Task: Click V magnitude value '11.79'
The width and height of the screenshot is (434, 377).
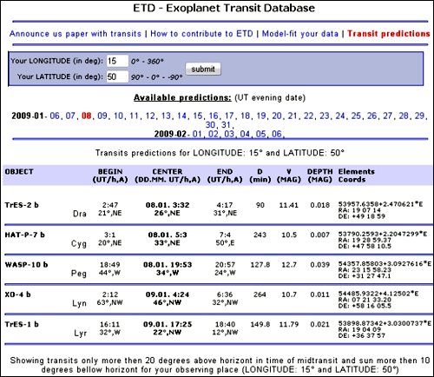Action: (x=289, y=325)
